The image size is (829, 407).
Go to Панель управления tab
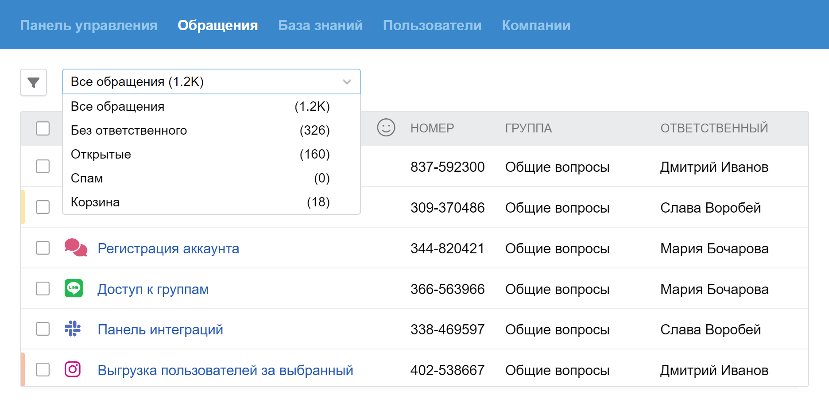89,25
